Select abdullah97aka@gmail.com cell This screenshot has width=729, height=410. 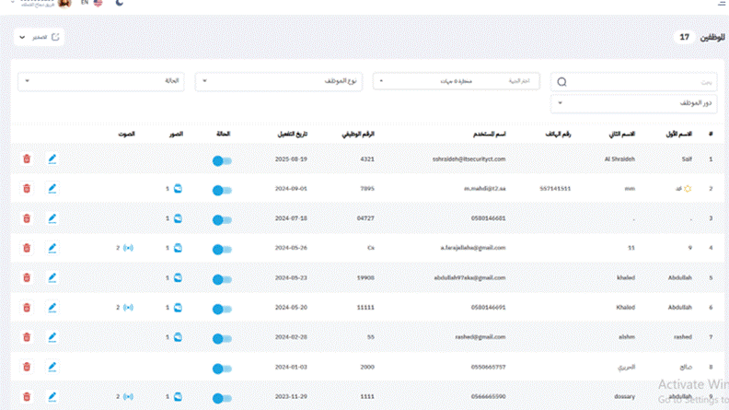coord(469,278)
